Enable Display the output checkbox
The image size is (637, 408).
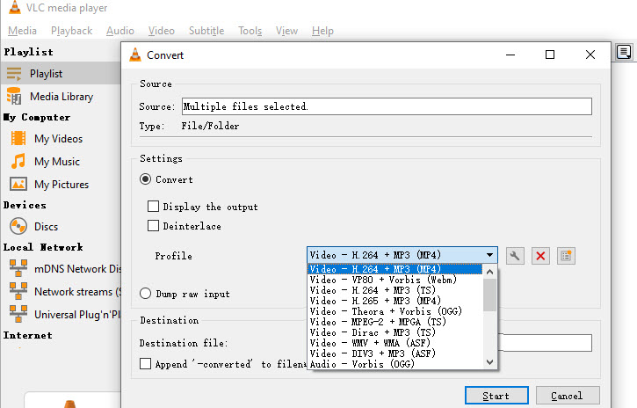[x=154, y=207]
